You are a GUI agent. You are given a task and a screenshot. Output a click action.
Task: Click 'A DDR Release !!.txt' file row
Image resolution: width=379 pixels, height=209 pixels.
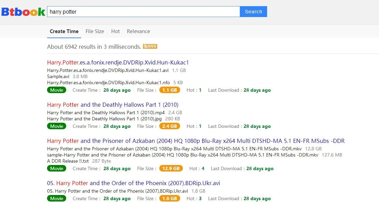click(x=79, y=161)
